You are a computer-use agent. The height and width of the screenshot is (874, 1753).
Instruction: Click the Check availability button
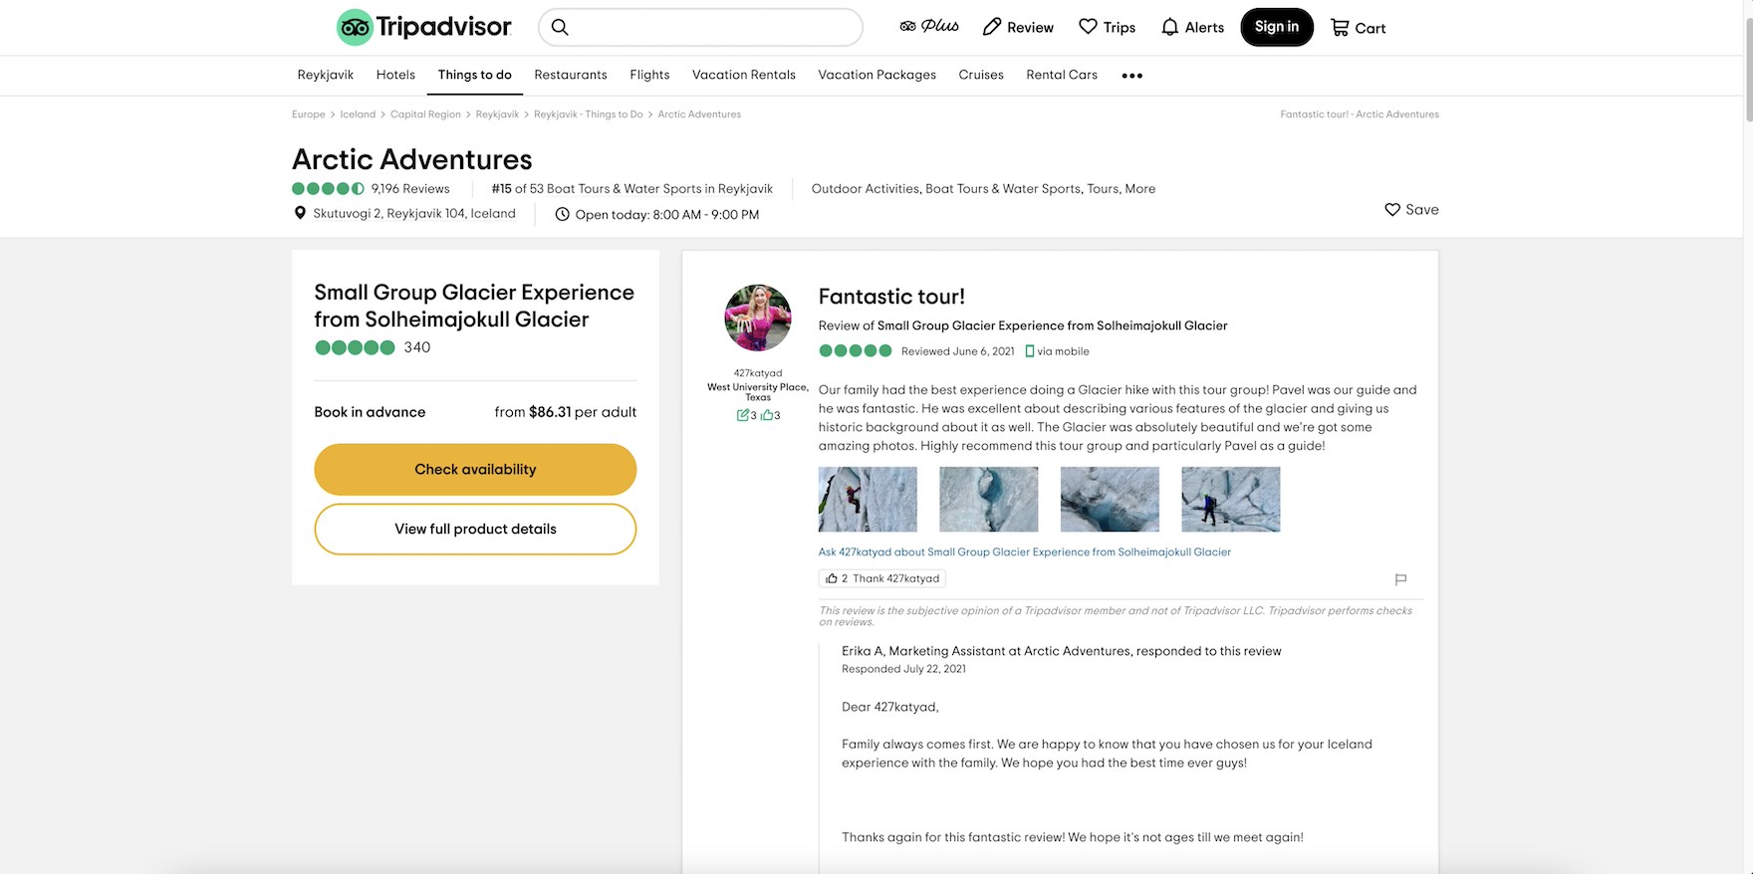pyautogui.click(x=475, y=470)
